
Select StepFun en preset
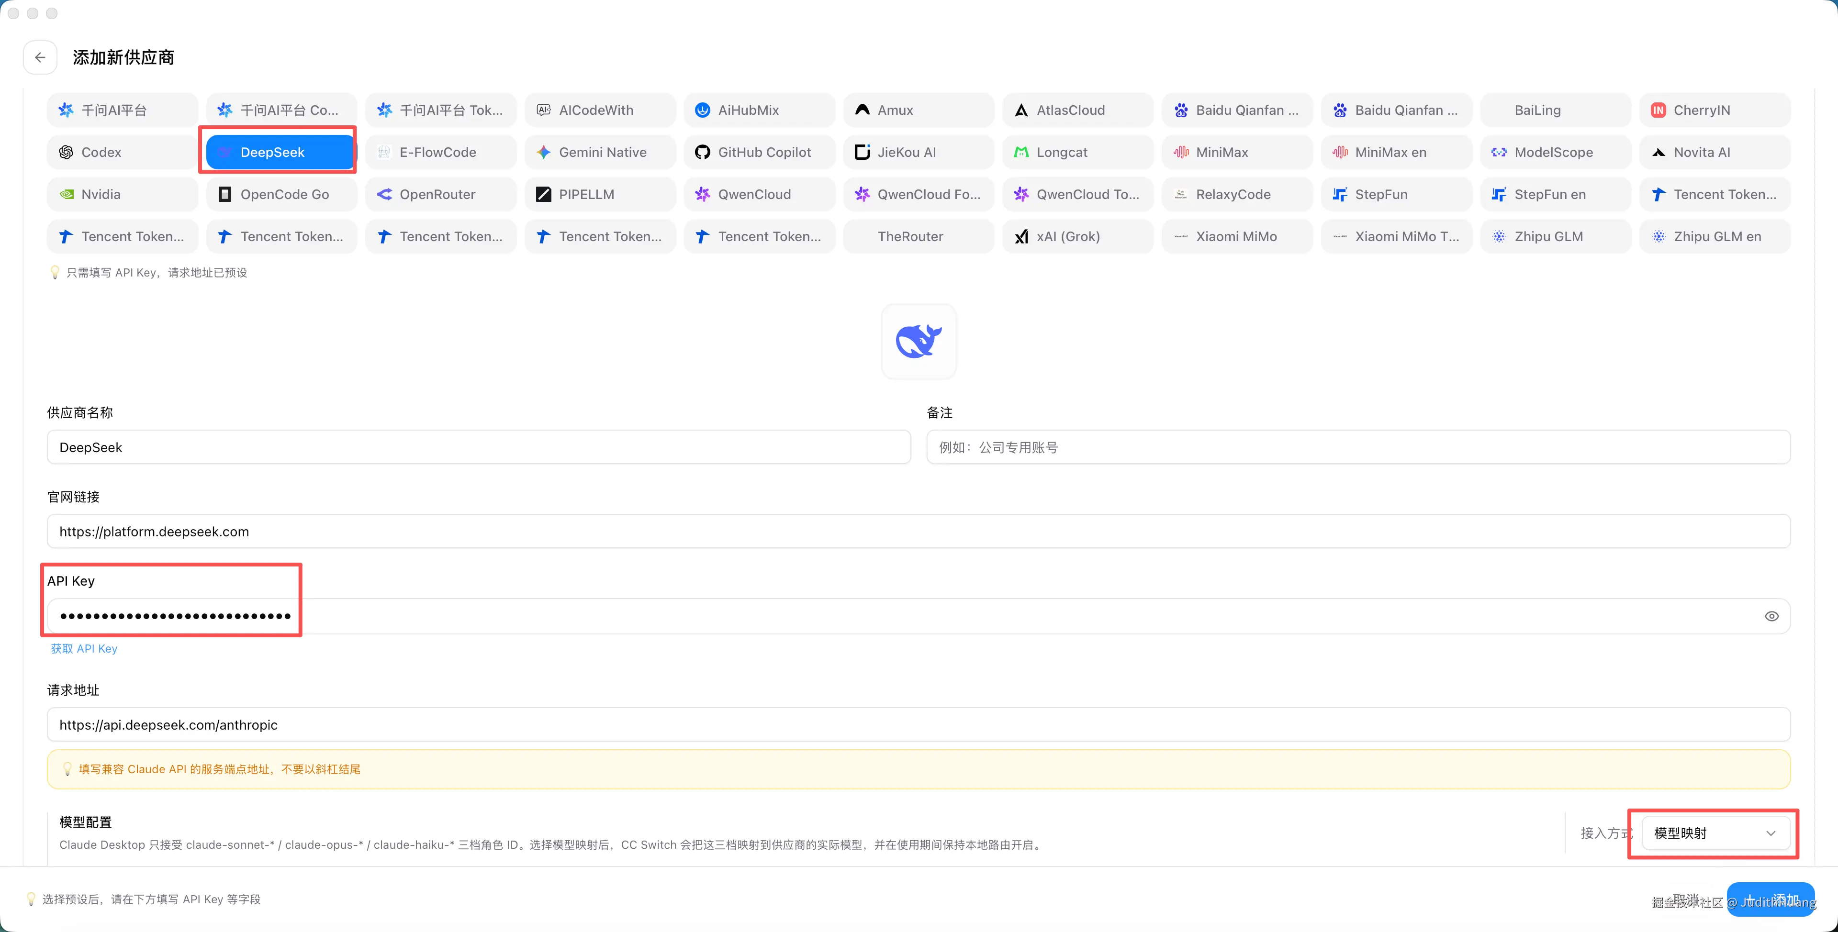pos(1556,194)
